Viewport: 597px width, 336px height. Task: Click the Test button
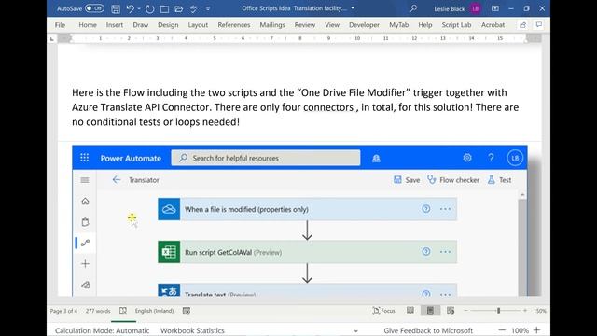coord(500,180)
